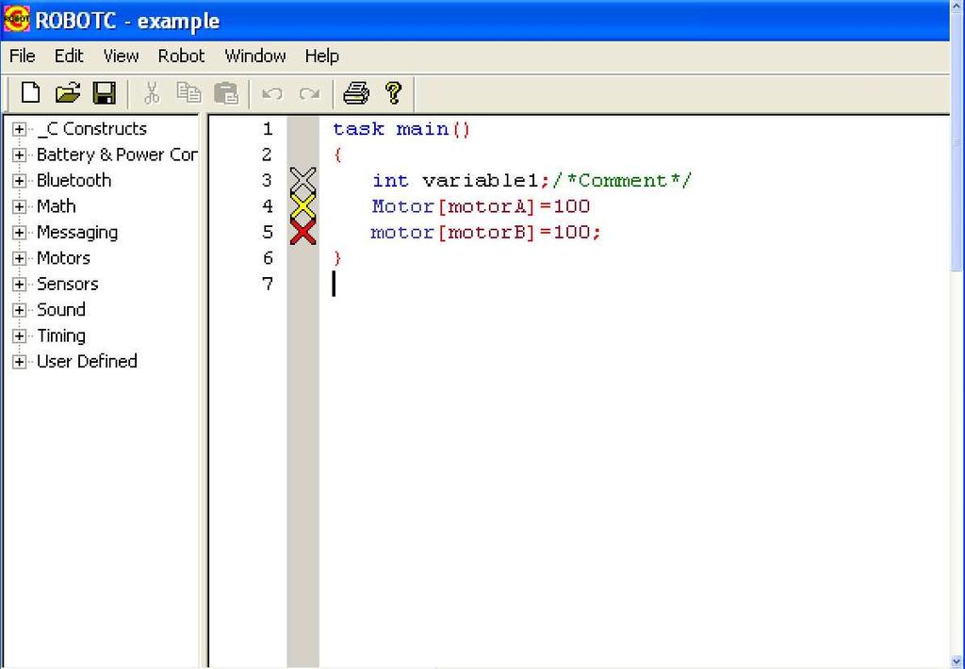965x669 pixels.
Task: Expand the Math tree node
Action: pos(19,206)
